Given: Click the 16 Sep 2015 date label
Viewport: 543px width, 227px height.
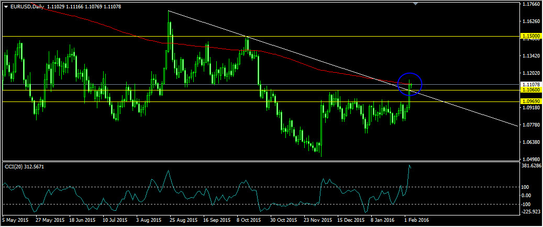Looking at the screenshot, I should point(217,220).
